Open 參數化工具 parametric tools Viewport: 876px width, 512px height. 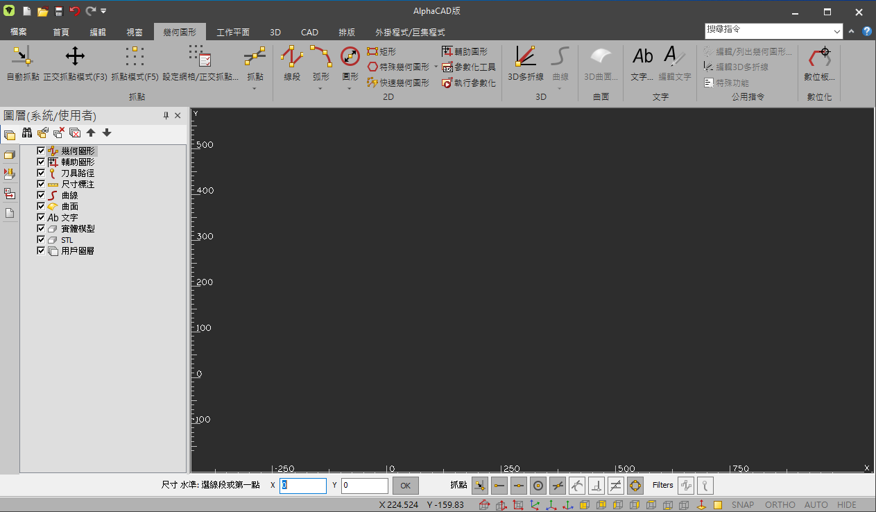[468, 67]
